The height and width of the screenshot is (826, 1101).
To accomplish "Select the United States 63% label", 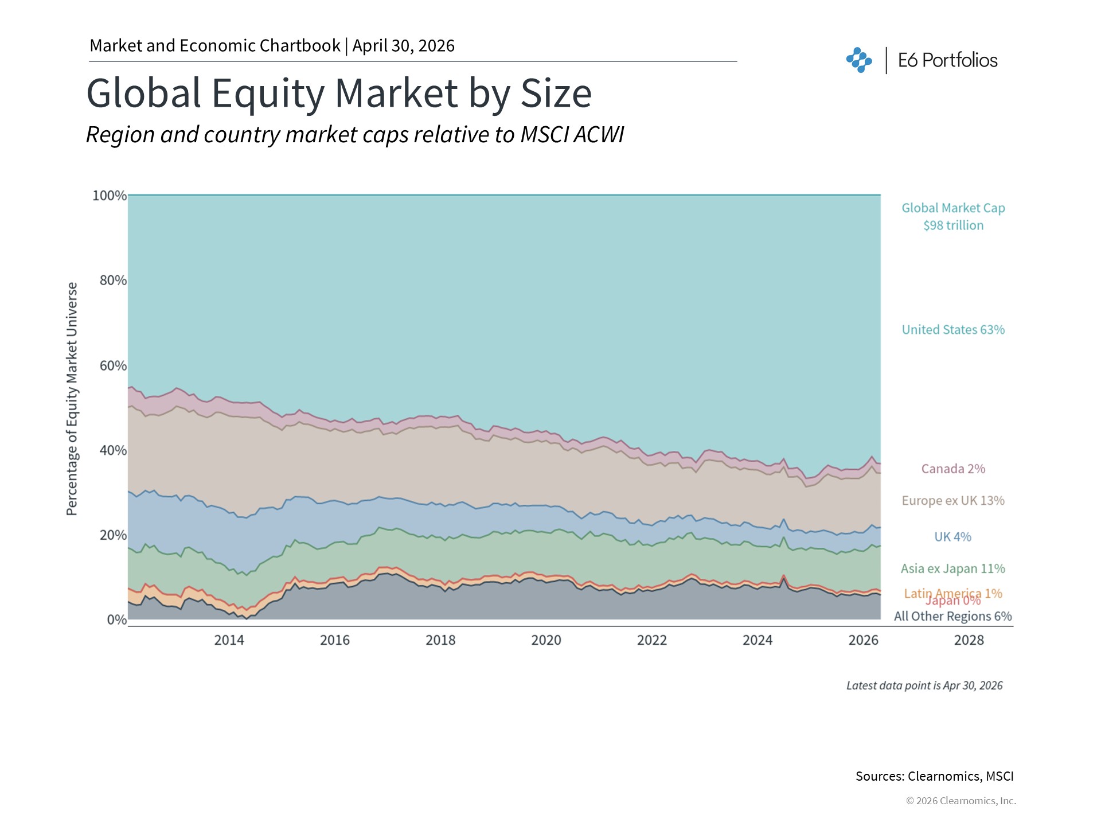I will [x=953, y=330].
